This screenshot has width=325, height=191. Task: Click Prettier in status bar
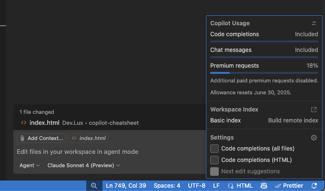click(289, 186)
